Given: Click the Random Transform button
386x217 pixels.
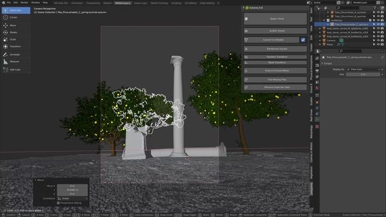Looking at the screenshot, I should (275, 57).
